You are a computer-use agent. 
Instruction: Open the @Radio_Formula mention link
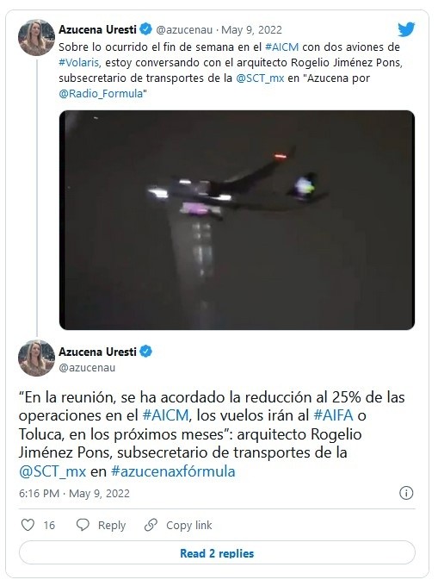(x=101, y=93)
